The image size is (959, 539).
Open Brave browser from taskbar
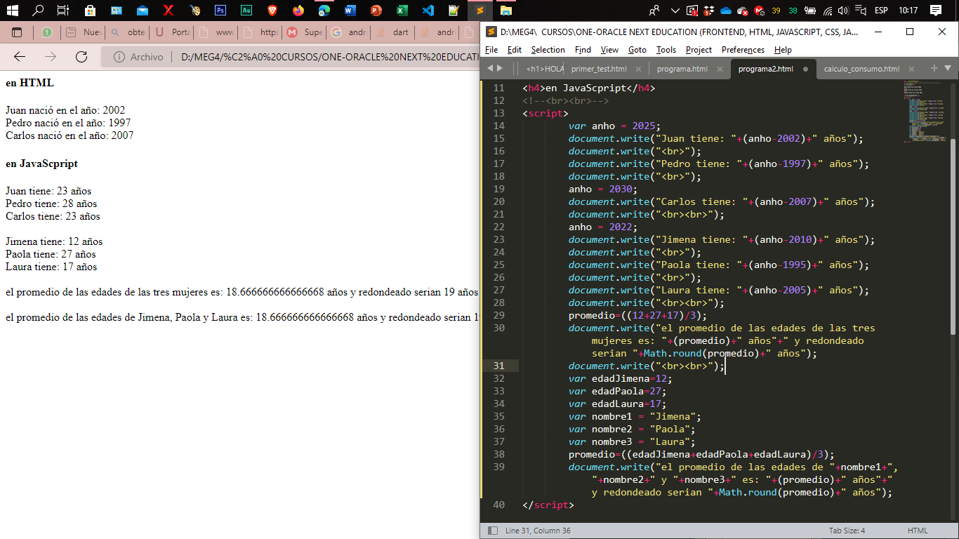[x=272, y=11]
